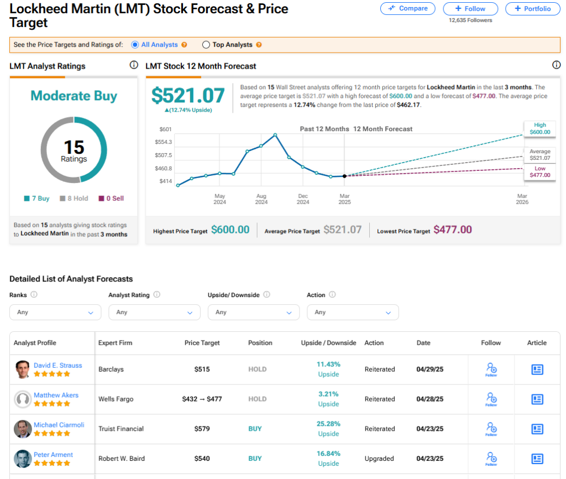
Task: Click the High $600.00 forecast label
Action: [539, 128]
